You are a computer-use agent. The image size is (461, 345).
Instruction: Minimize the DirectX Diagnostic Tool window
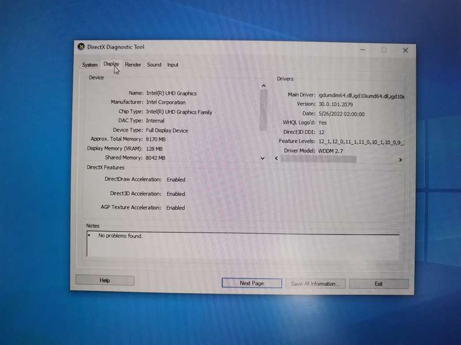click(363, 50)
